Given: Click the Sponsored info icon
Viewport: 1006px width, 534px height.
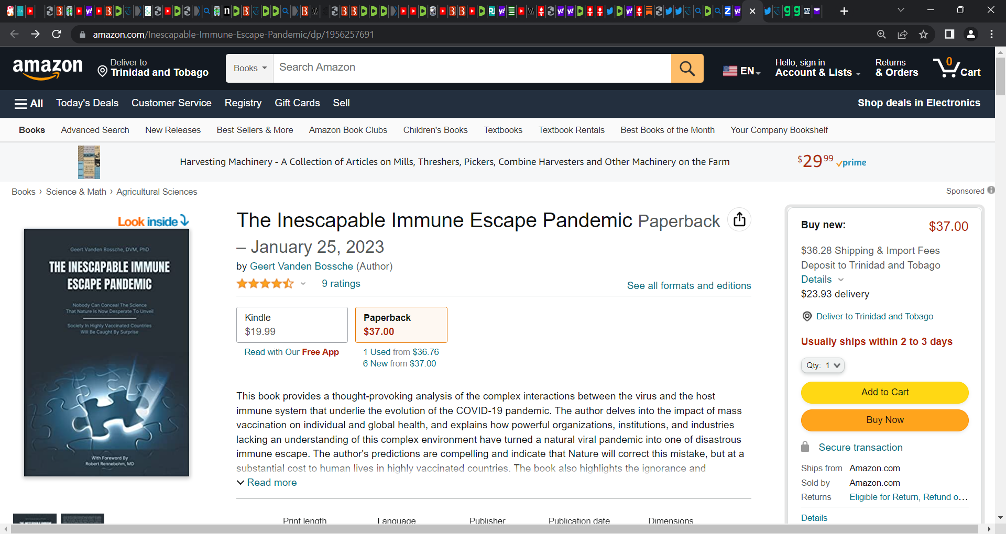Looking at the screenshot, I should click(x=991, y=191).
